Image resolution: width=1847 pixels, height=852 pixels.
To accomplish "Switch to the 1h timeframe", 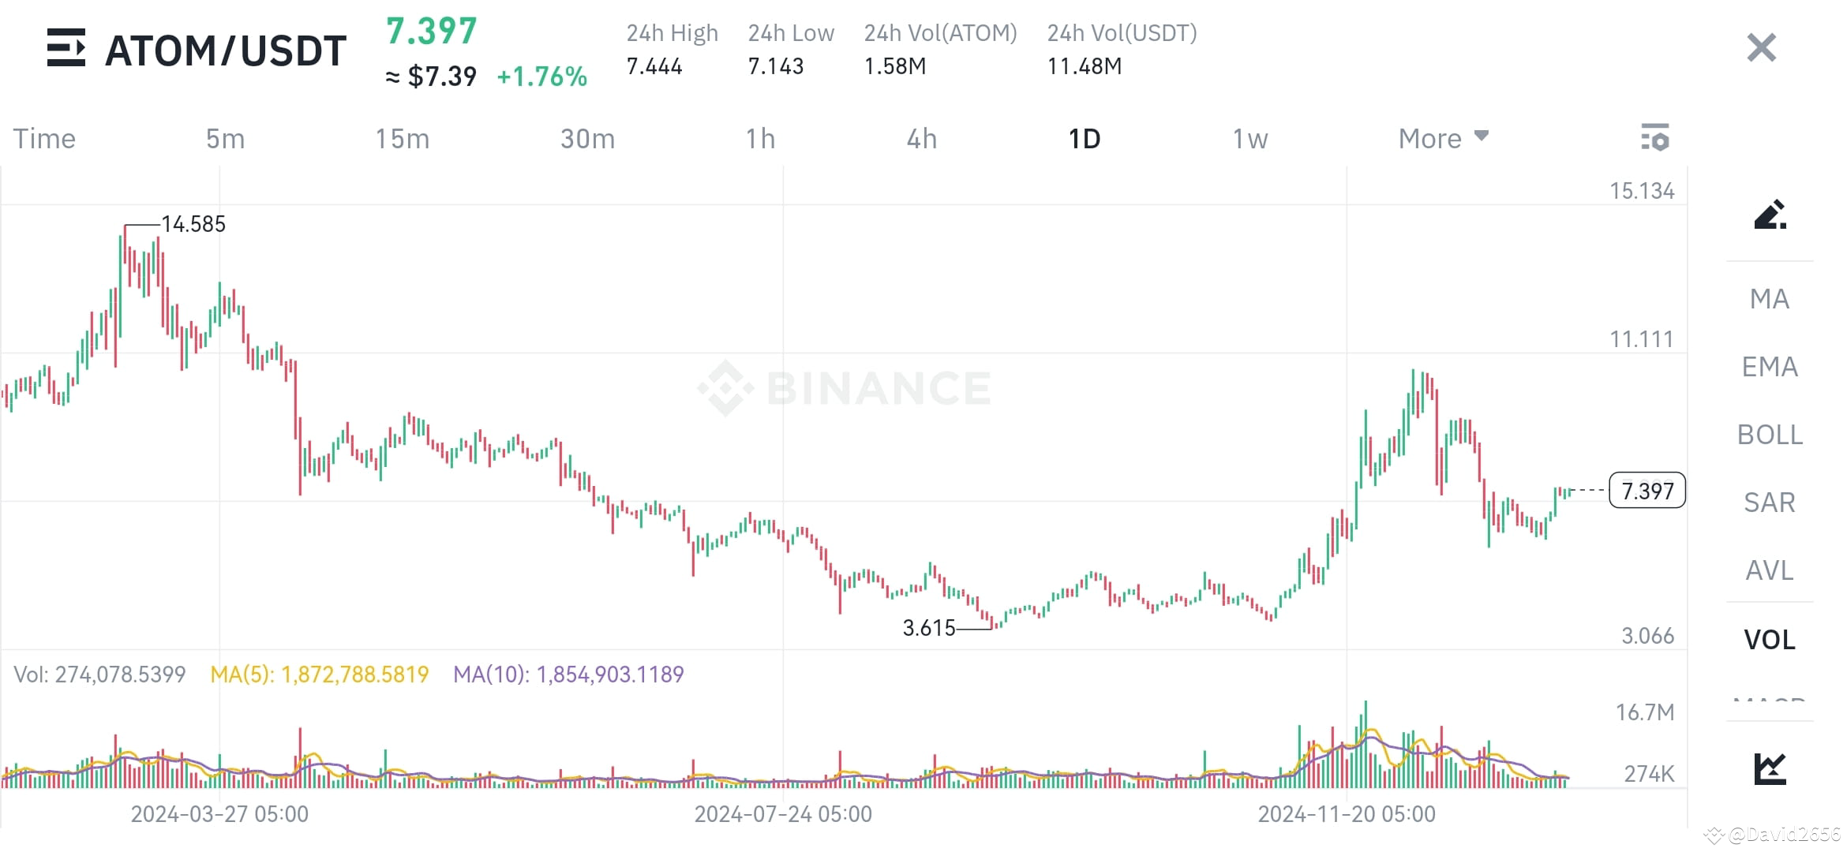I will click(x=760, y=138).
